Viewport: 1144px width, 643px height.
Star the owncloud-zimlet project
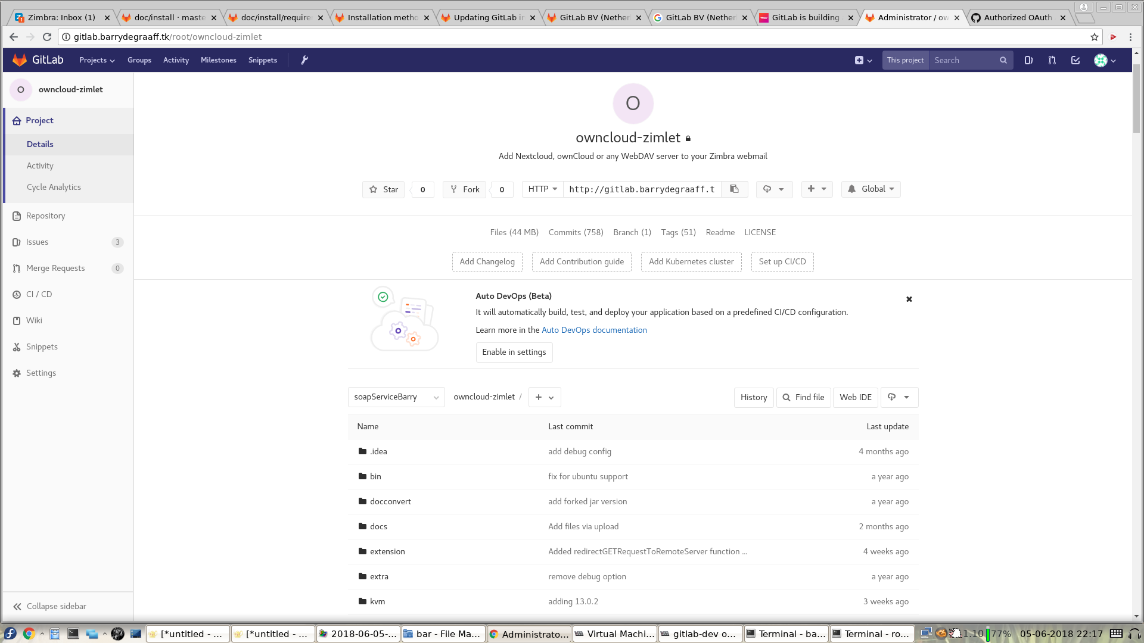click(x=384, y=189)
